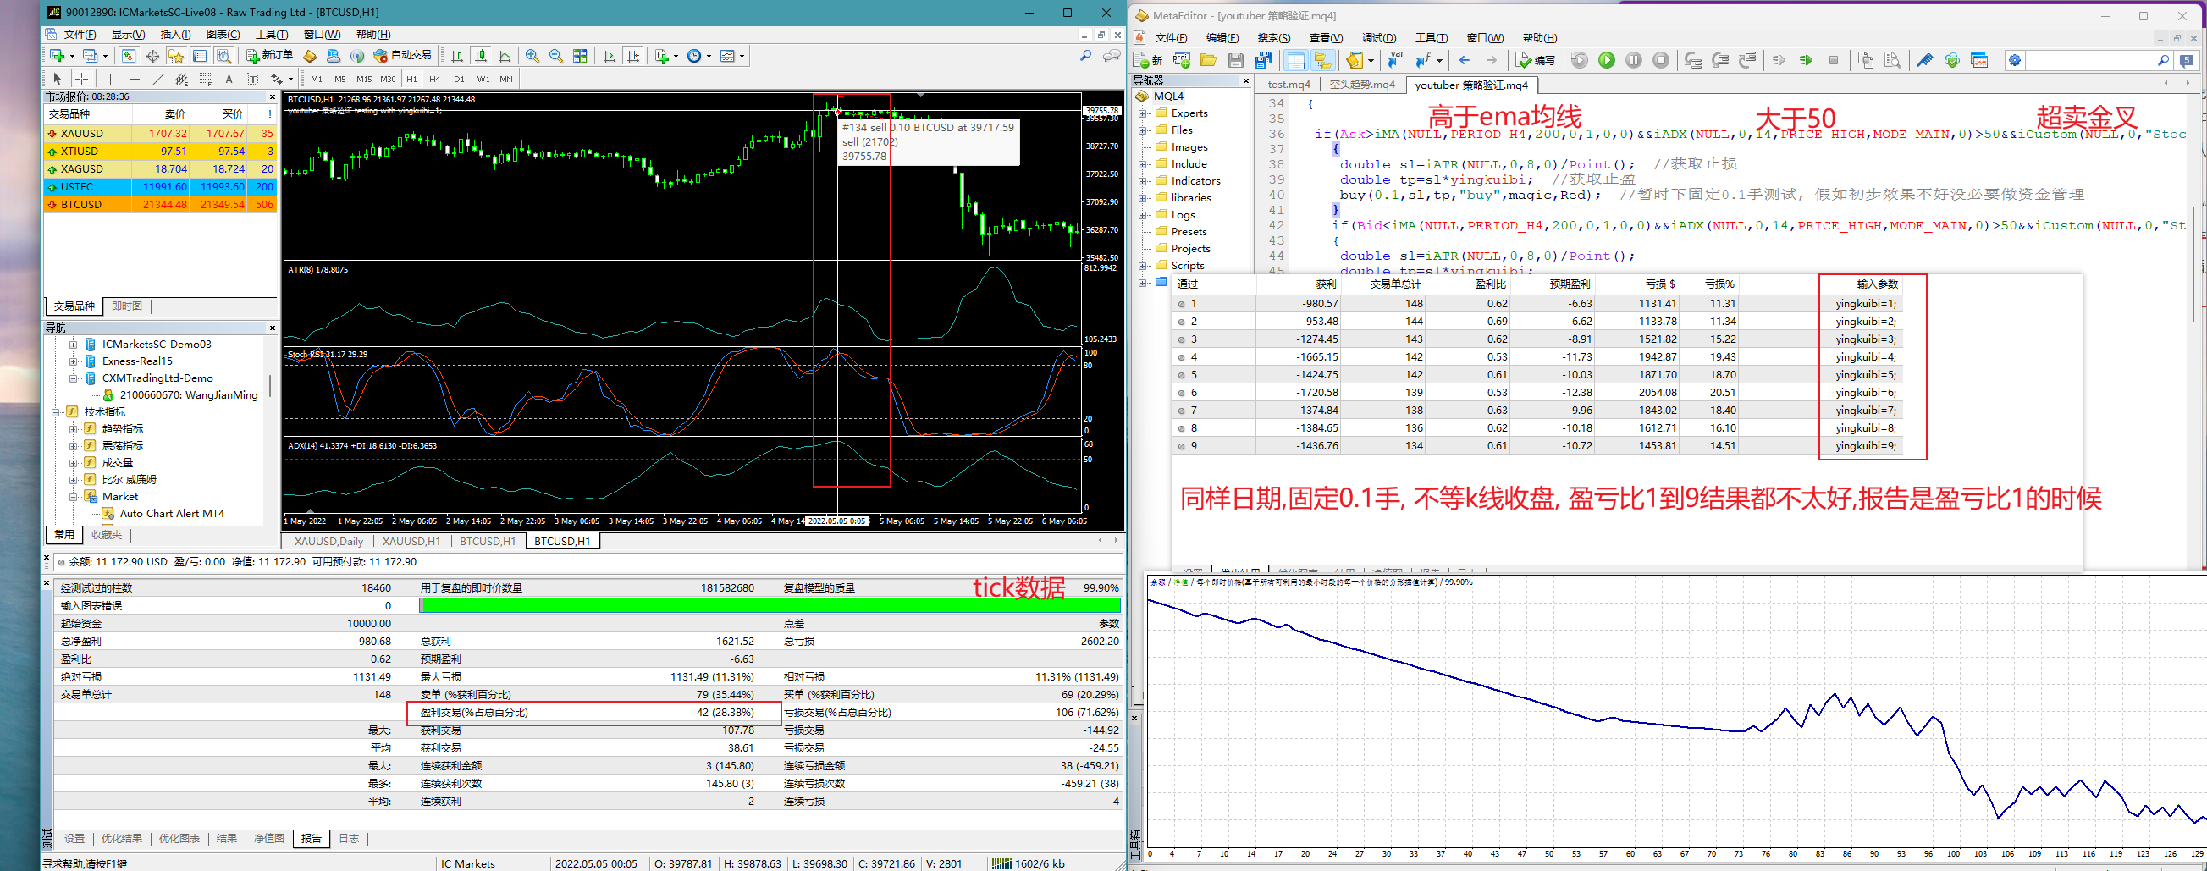The image size is (2207, 871).
Task: Switch to the test.mq4 editor tab
Action: (1288, 85)
